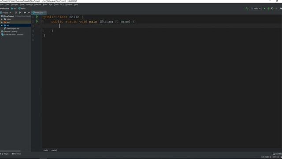This screenshot has height=159, width=282.
Task: Open the Terminal tool window
Action: [x=16, y=154]
